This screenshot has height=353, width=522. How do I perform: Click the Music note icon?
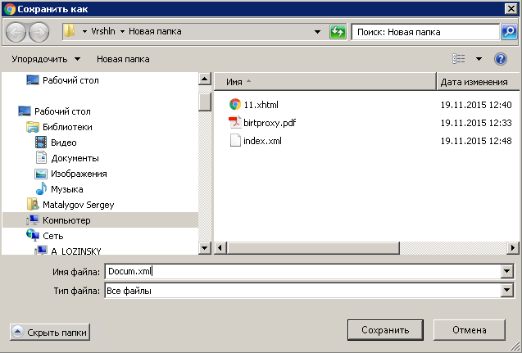(41, 188)
